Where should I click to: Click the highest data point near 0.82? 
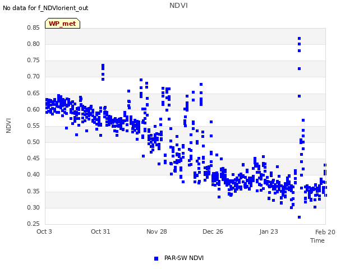299,39
